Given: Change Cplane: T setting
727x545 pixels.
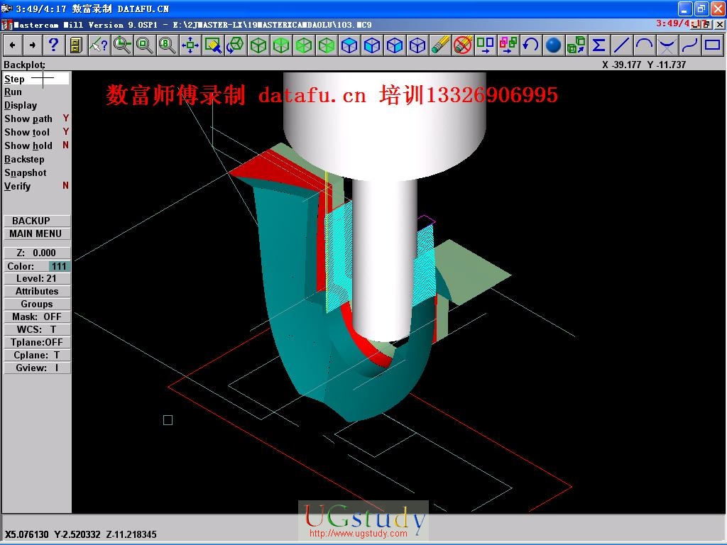Looking at the screenshot, I should coord(37,355).
